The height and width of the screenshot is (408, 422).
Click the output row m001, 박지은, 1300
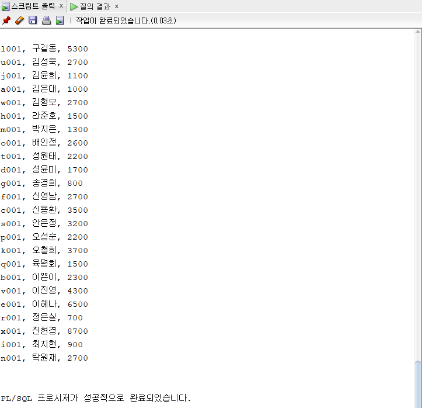pos(44,130)
